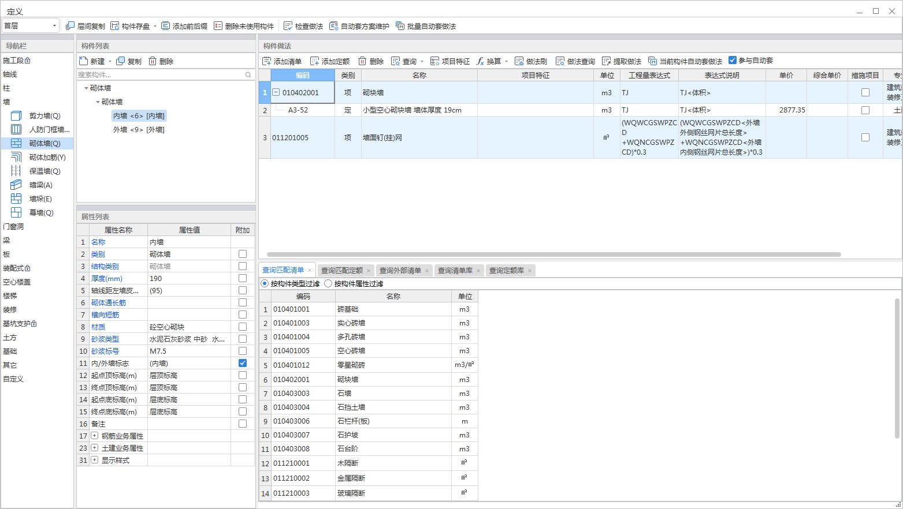Open 项目特征 tool

(x=450, y=61)
